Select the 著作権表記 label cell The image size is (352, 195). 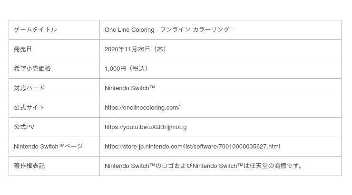(x=29, y=166)
